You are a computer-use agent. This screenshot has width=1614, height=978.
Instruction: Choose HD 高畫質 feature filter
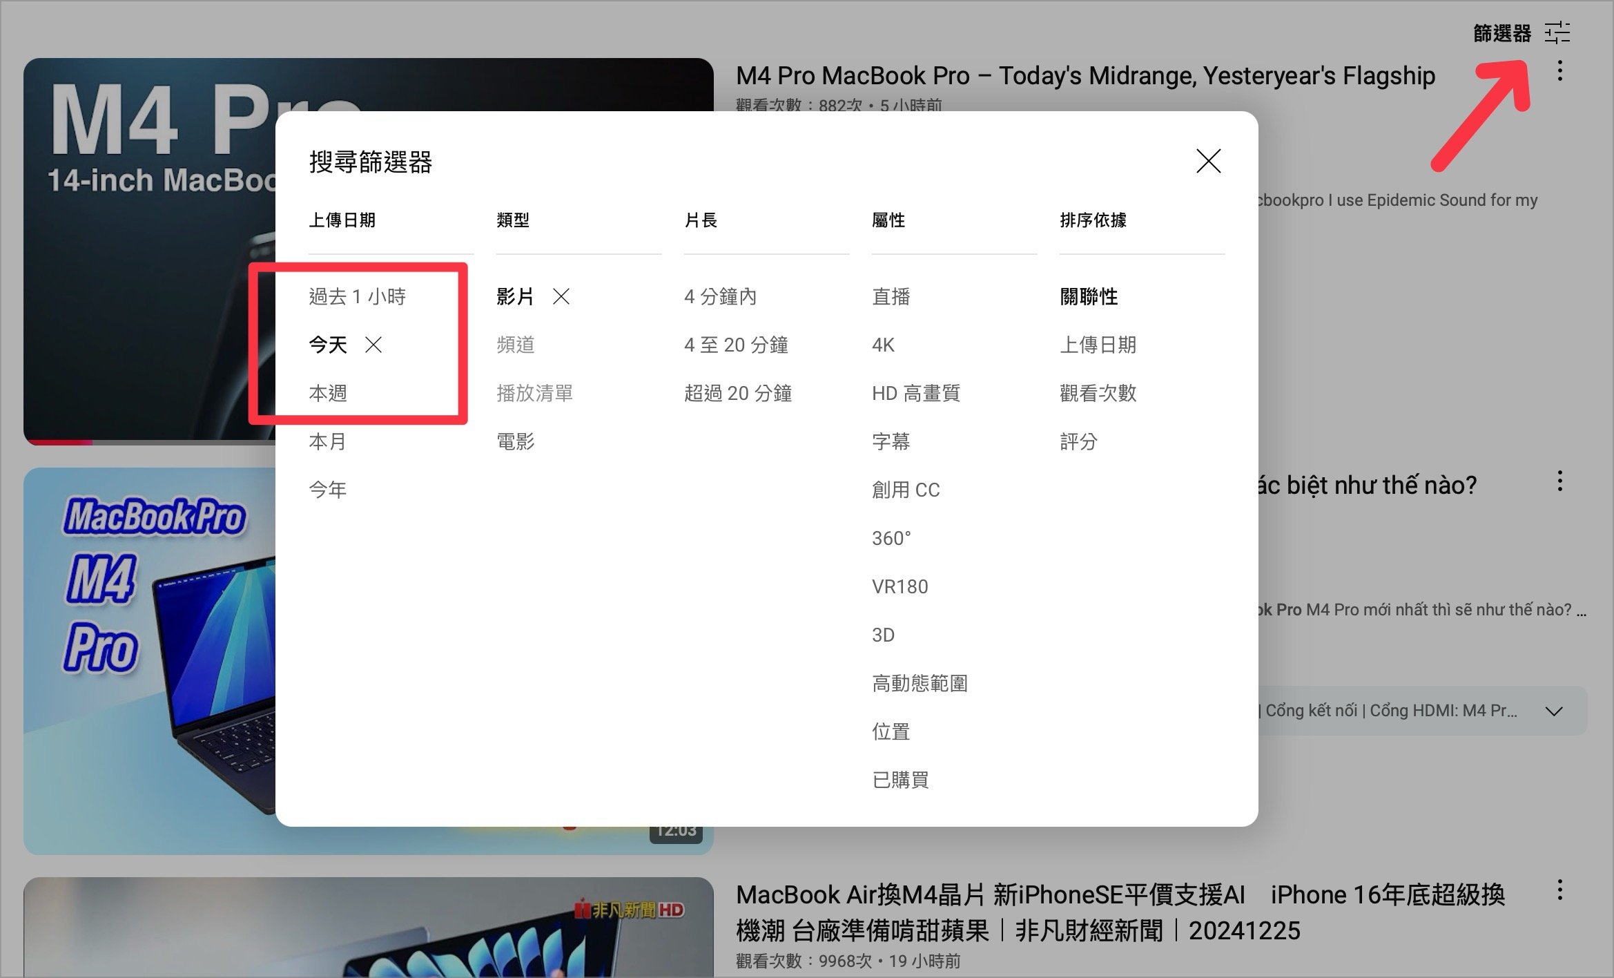click(916, 393)
